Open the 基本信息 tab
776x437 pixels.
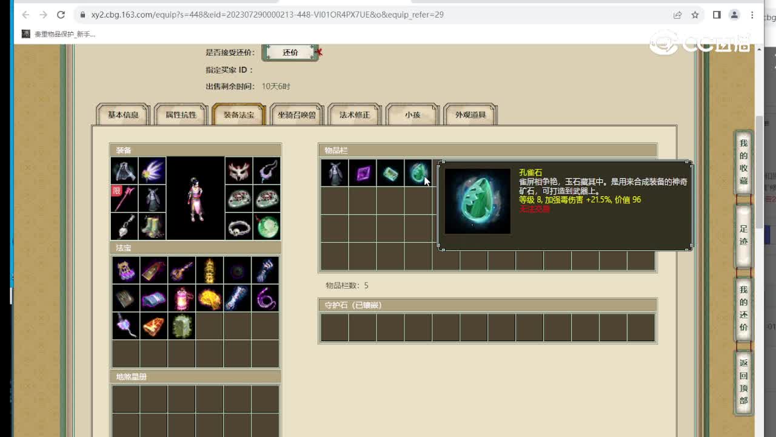pos(123,115)
